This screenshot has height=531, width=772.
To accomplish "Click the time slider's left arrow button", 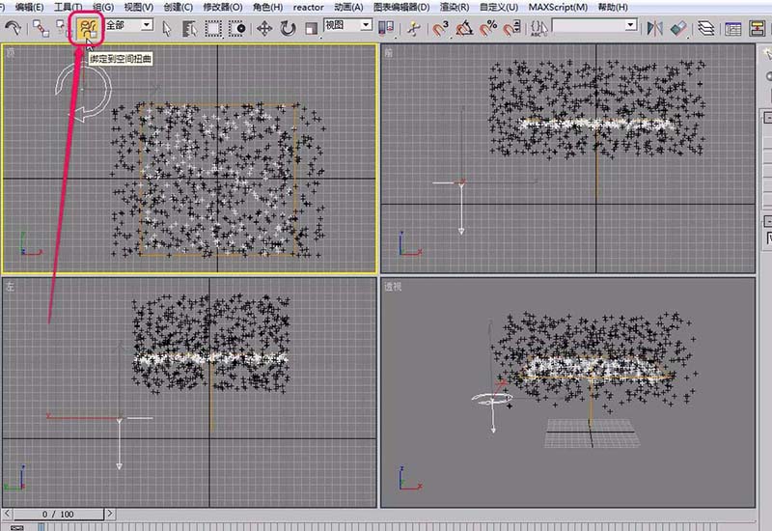I will pos(9,515).
